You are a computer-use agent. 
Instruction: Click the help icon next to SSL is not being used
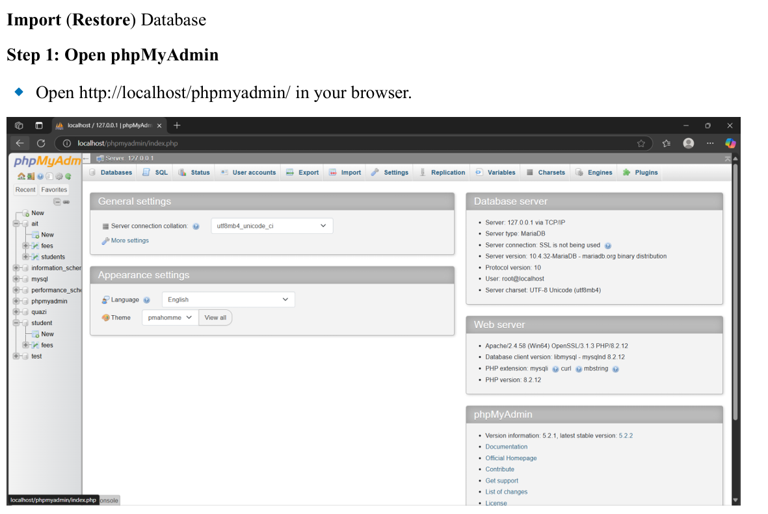pyautogui.click(x=608, y=246)
